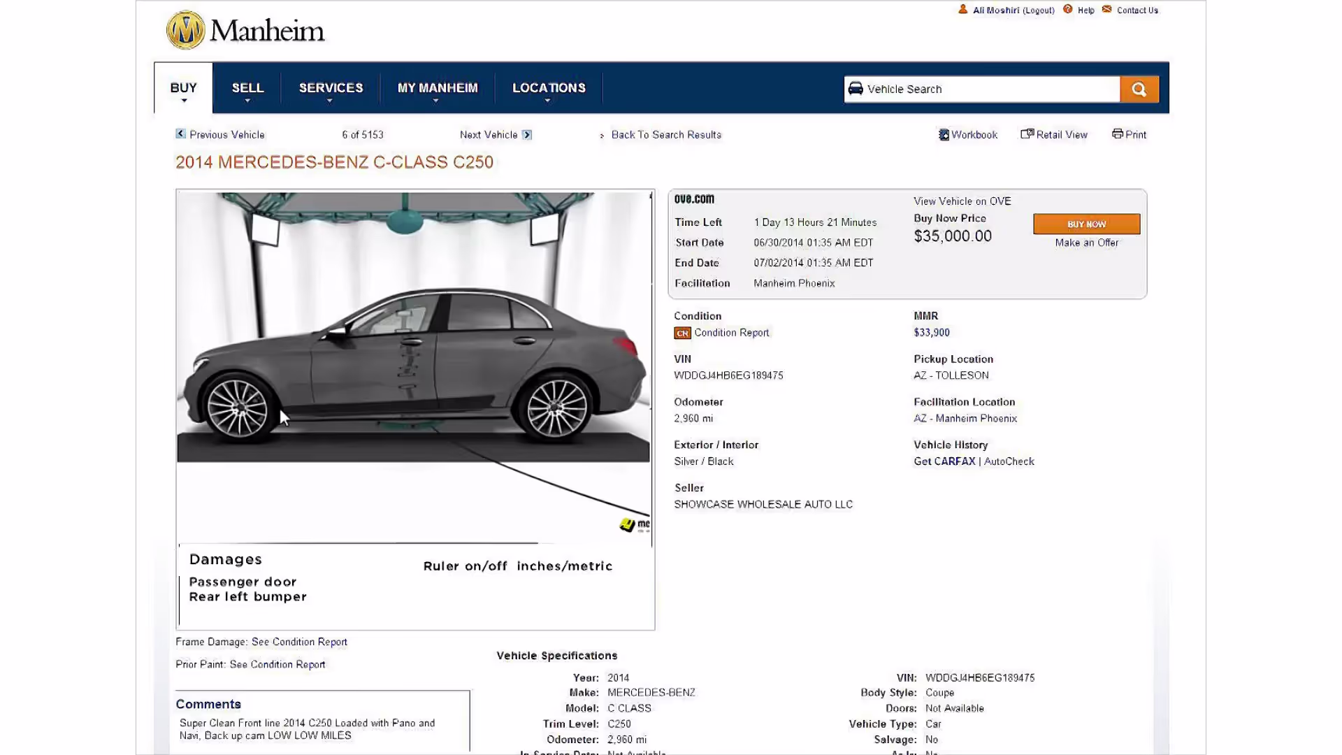Click View Vehicle on OVE
Viewport: 1342px width, 755px height.
tap(962, 201)
